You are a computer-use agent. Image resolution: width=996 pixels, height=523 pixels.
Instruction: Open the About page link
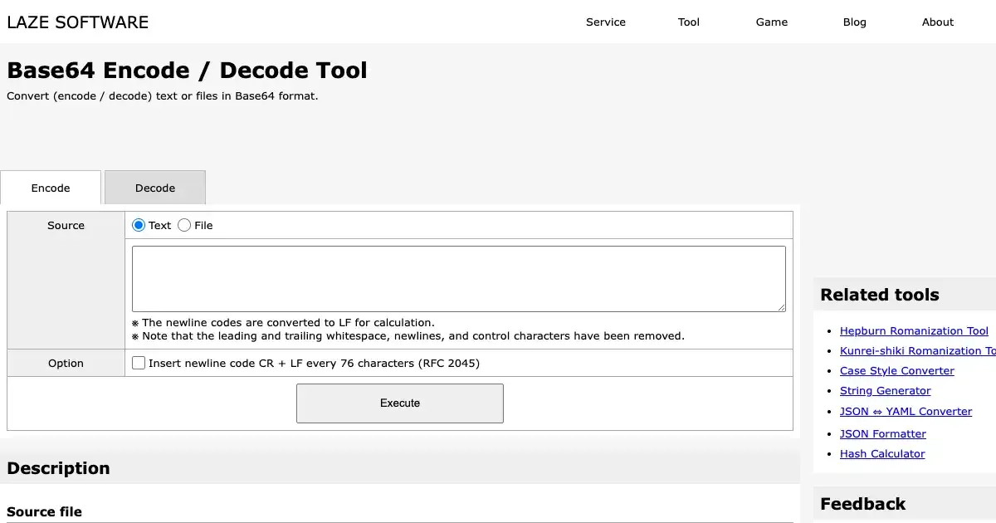(937, 22)
